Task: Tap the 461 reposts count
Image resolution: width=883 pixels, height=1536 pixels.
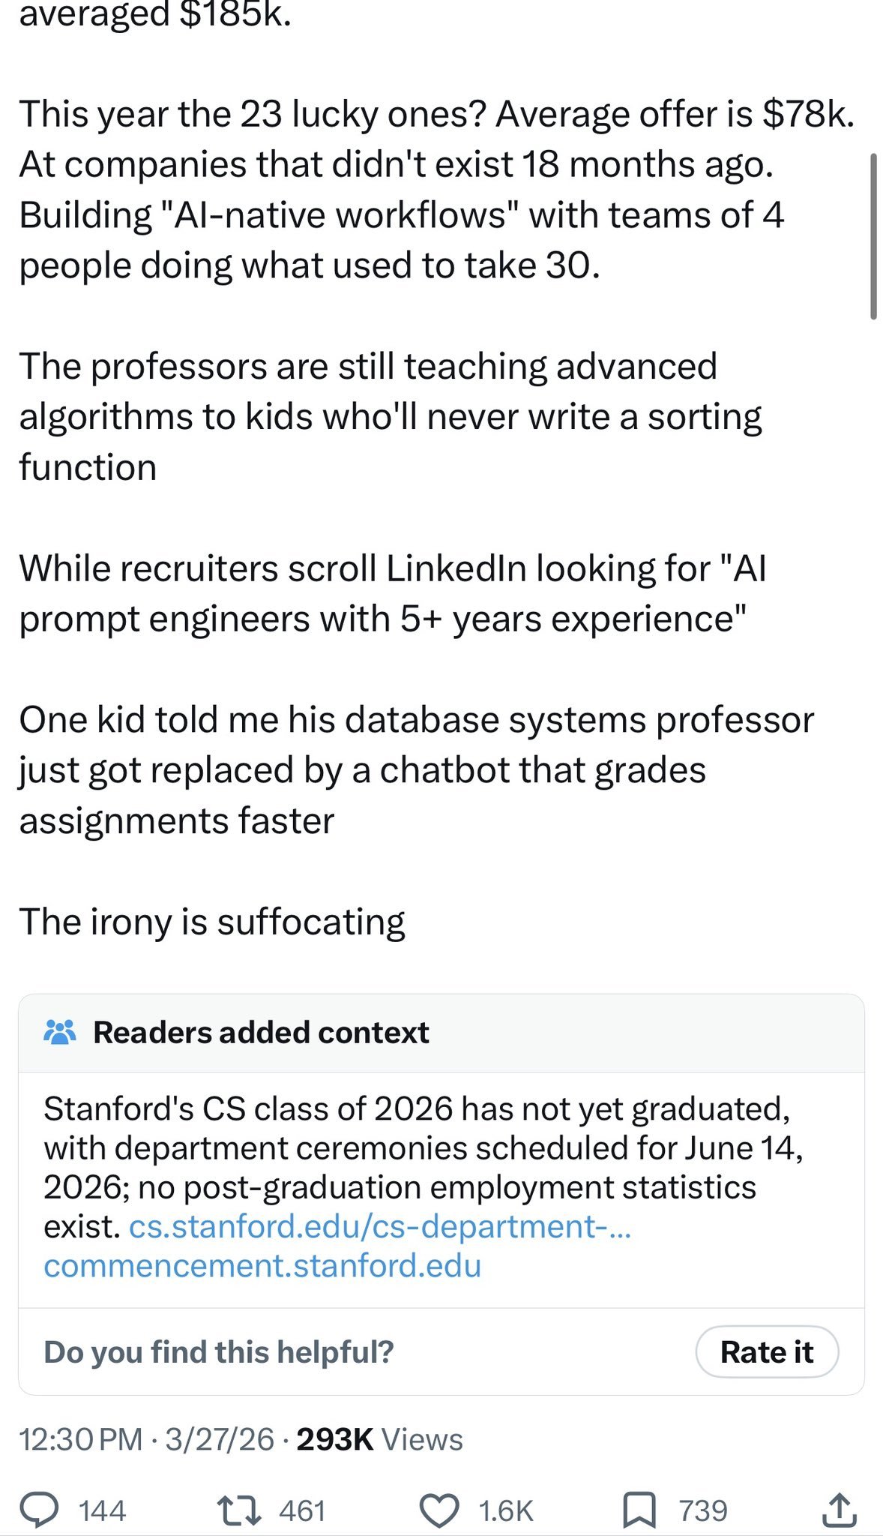Action: pyautogui.click(x=302, y=1510)
